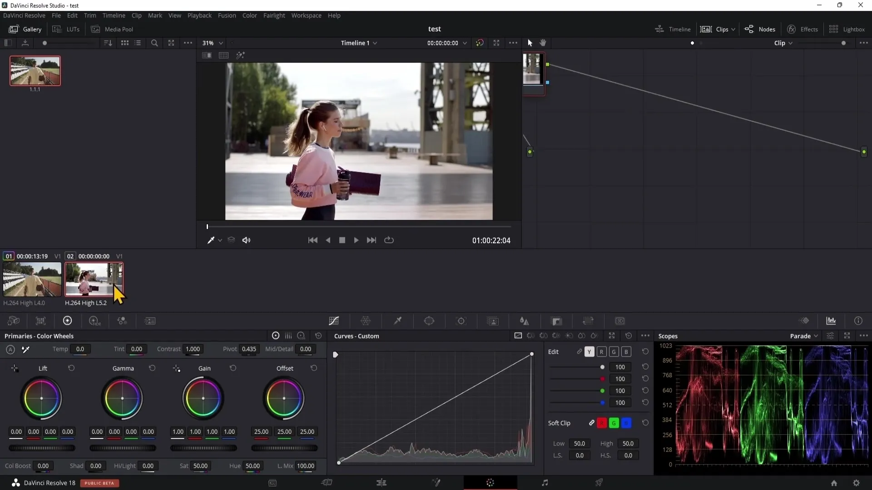Image resolution: width=872 pixels, height=490 pixels.
Task: Toggle the image wipe viewer mode
Action: 207,55
